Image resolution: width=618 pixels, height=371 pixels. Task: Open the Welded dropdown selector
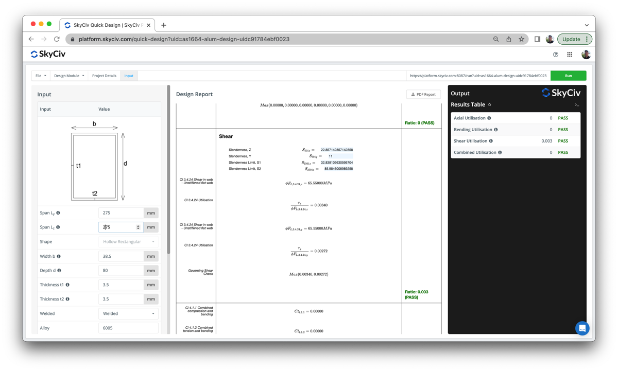click(128, 313)
